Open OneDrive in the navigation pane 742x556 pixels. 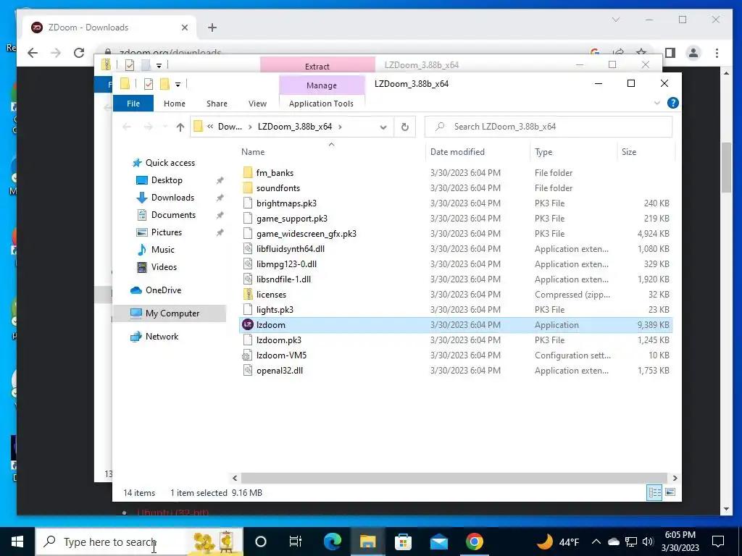pos(163,290)
